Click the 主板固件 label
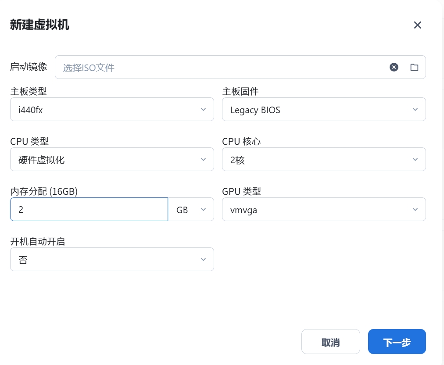 240,91
